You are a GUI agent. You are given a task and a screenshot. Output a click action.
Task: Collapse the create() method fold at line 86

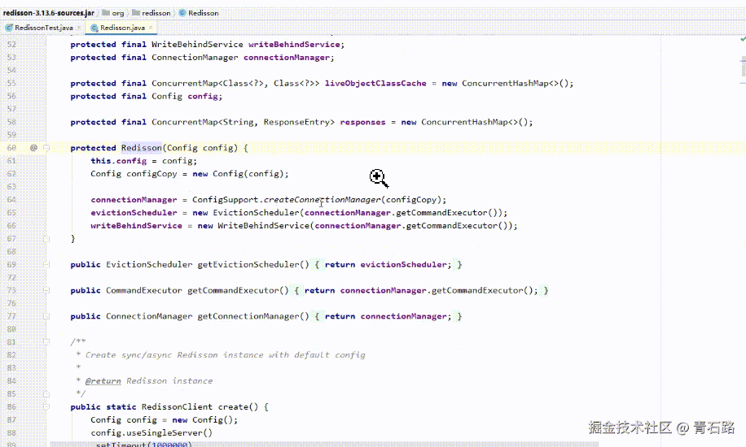46,406
